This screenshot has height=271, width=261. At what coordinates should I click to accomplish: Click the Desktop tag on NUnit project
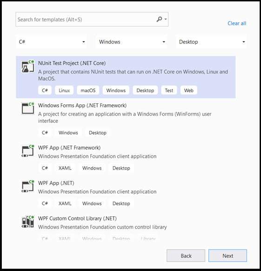click(x=145, y=90)
